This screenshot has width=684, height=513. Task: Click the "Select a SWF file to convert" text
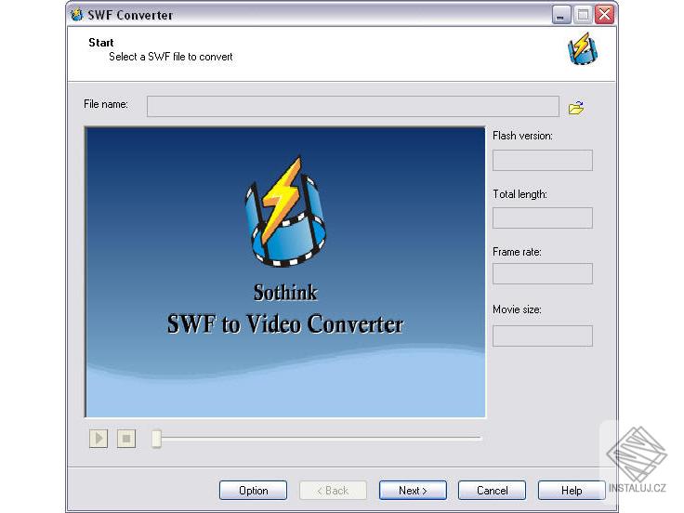point(171,57)
